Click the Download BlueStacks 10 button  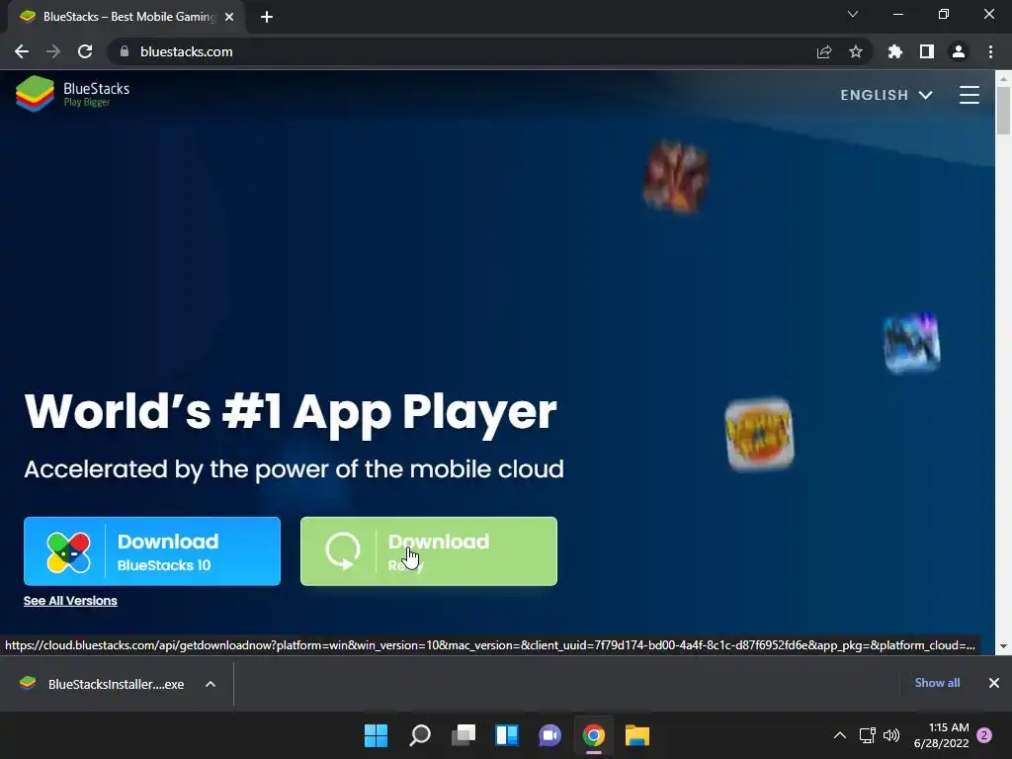152,551
